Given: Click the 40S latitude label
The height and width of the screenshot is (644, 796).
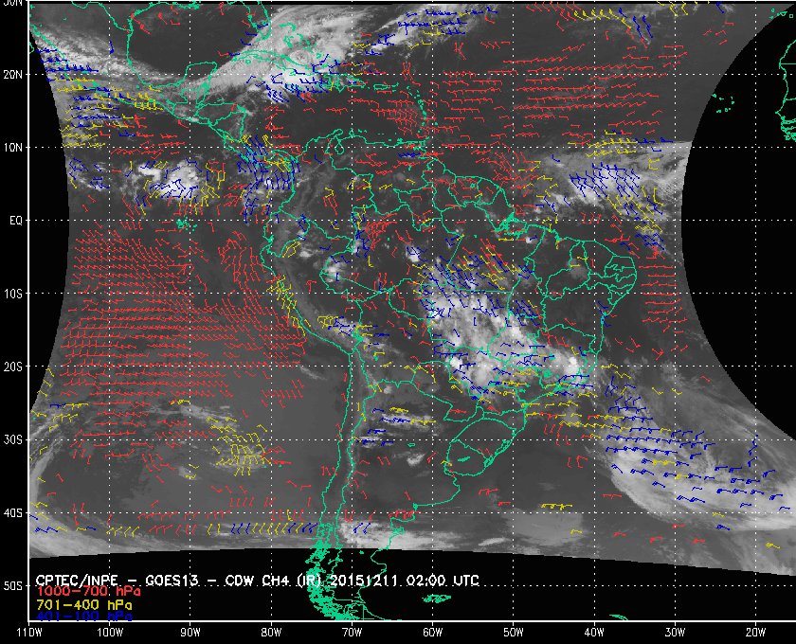Looking at the screenshot, I should click(12, 513).
